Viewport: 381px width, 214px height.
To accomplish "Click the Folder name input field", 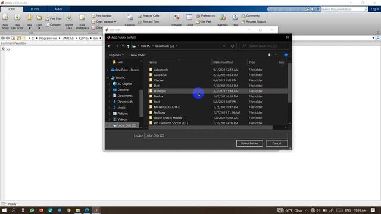I will pyautogui.click(x=216, y=136).
